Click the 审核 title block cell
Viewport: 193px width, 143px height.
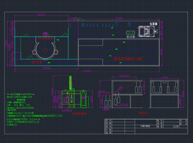pyautogui.click(x=108, y=129)
